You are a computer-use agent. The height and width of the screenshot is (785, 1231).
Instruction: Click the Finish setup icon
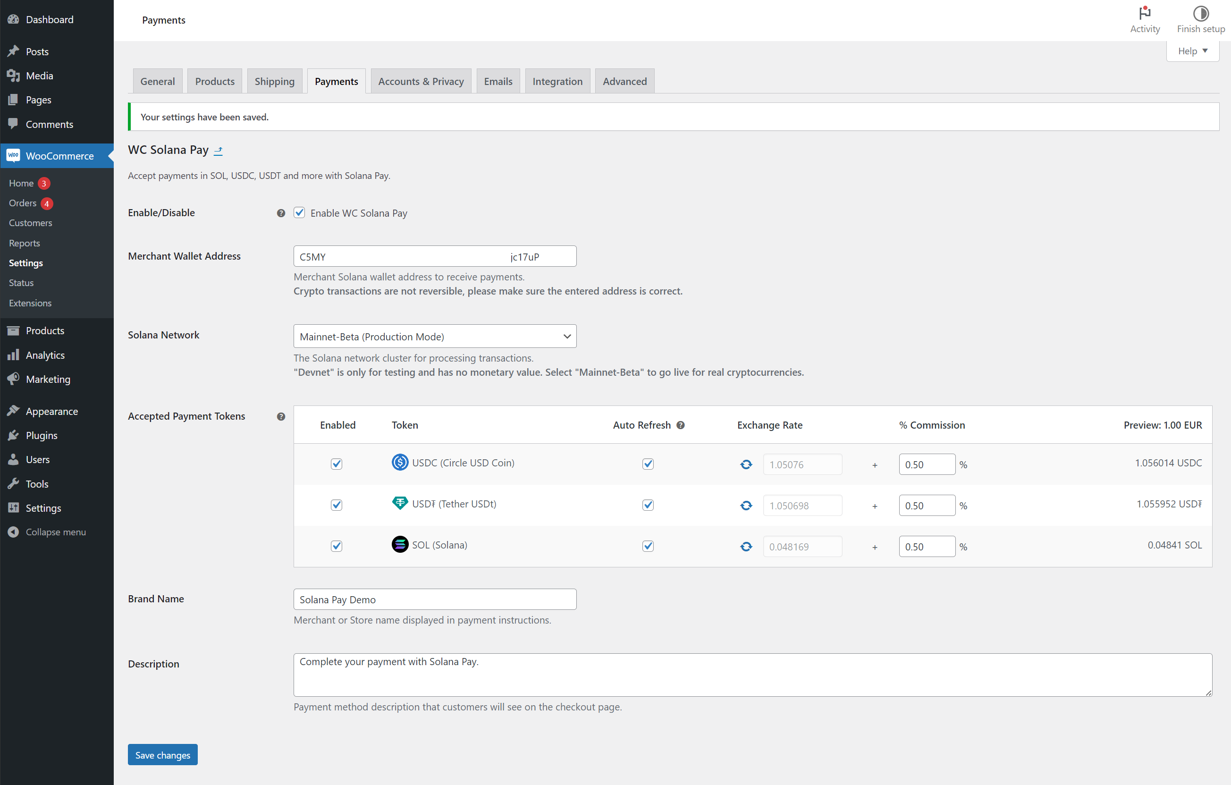(1200, 13)
